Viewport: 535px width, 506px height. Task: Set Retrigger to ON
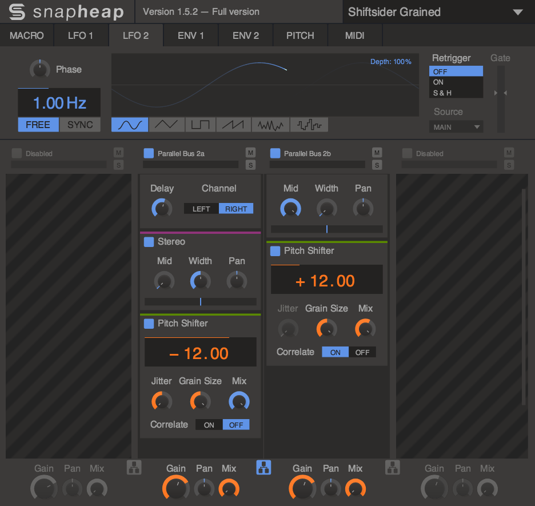(456, 82)
